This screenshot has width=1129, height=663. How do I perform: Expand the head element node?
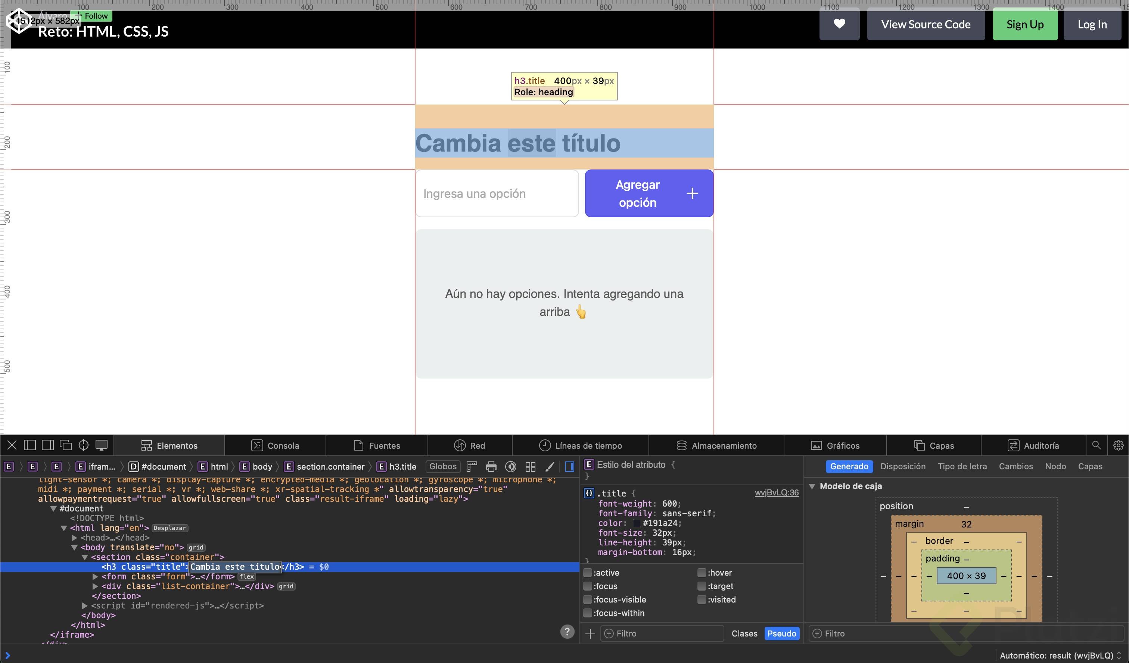[x=74, y=538]
